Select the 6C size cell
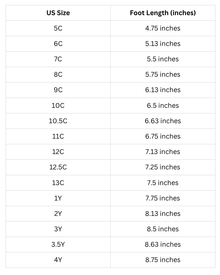Image resolution: width=220 pixels, height=275 pixels. pos(58,44)
